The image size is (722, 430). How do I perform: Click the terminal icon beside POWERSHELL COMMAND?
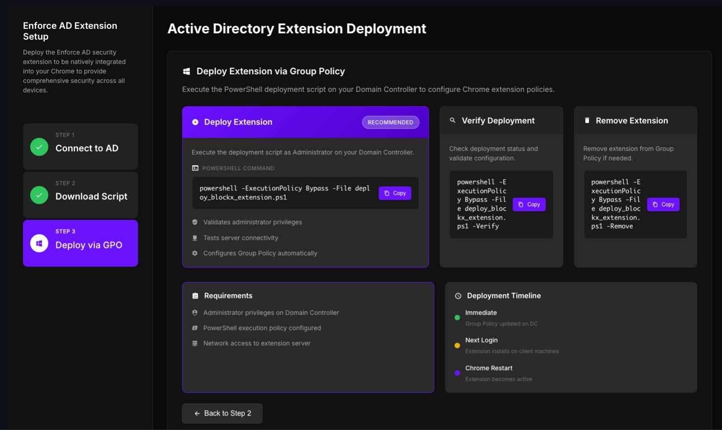[x=195, y=168]
